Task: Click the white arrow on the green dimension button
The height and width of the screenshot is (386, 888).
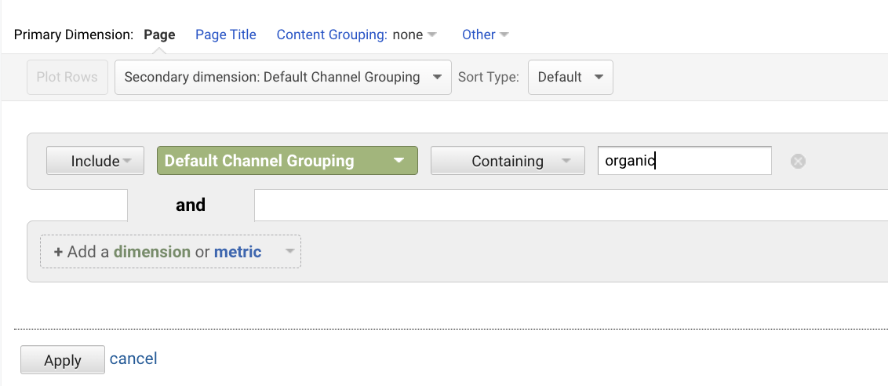Action: point(399,161)
